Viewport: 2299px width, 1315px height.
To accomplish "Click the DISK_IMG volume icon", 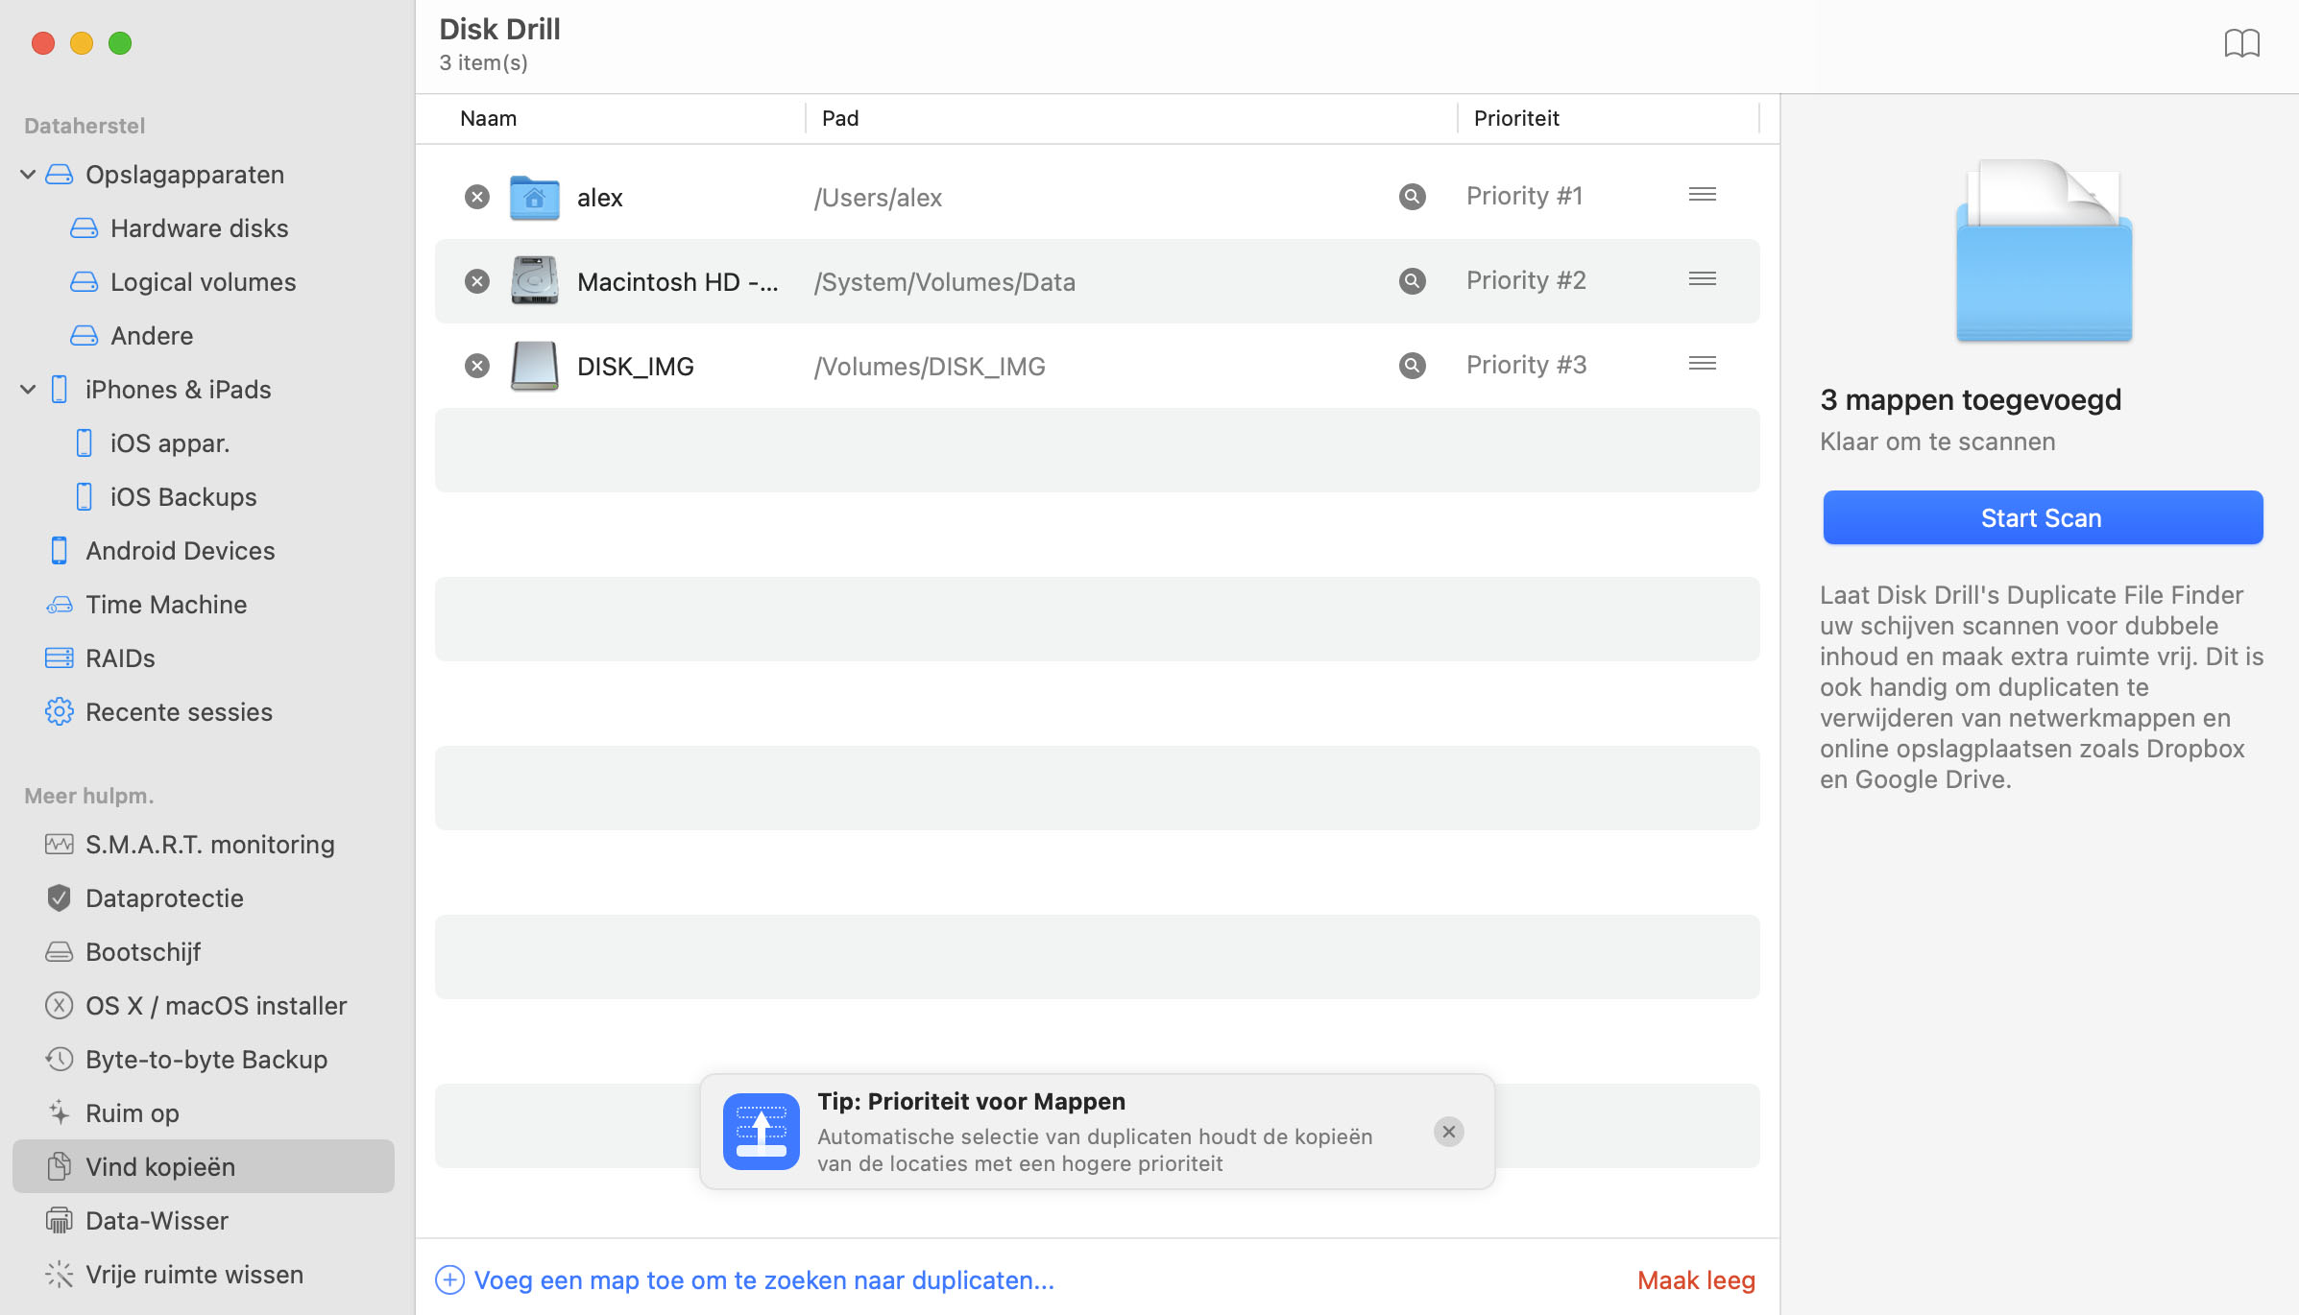I will coord(535,366).
